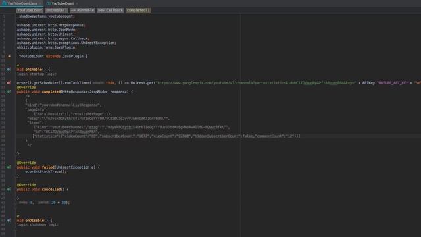Click the override gutter icon beside onDisable()
421x237 pixels.
[x=9, y=221]
